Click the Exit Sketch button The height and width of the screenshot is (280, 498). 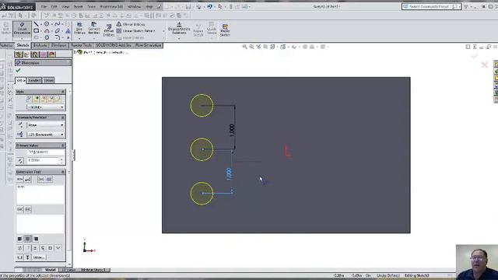click(x=6, y=28)
